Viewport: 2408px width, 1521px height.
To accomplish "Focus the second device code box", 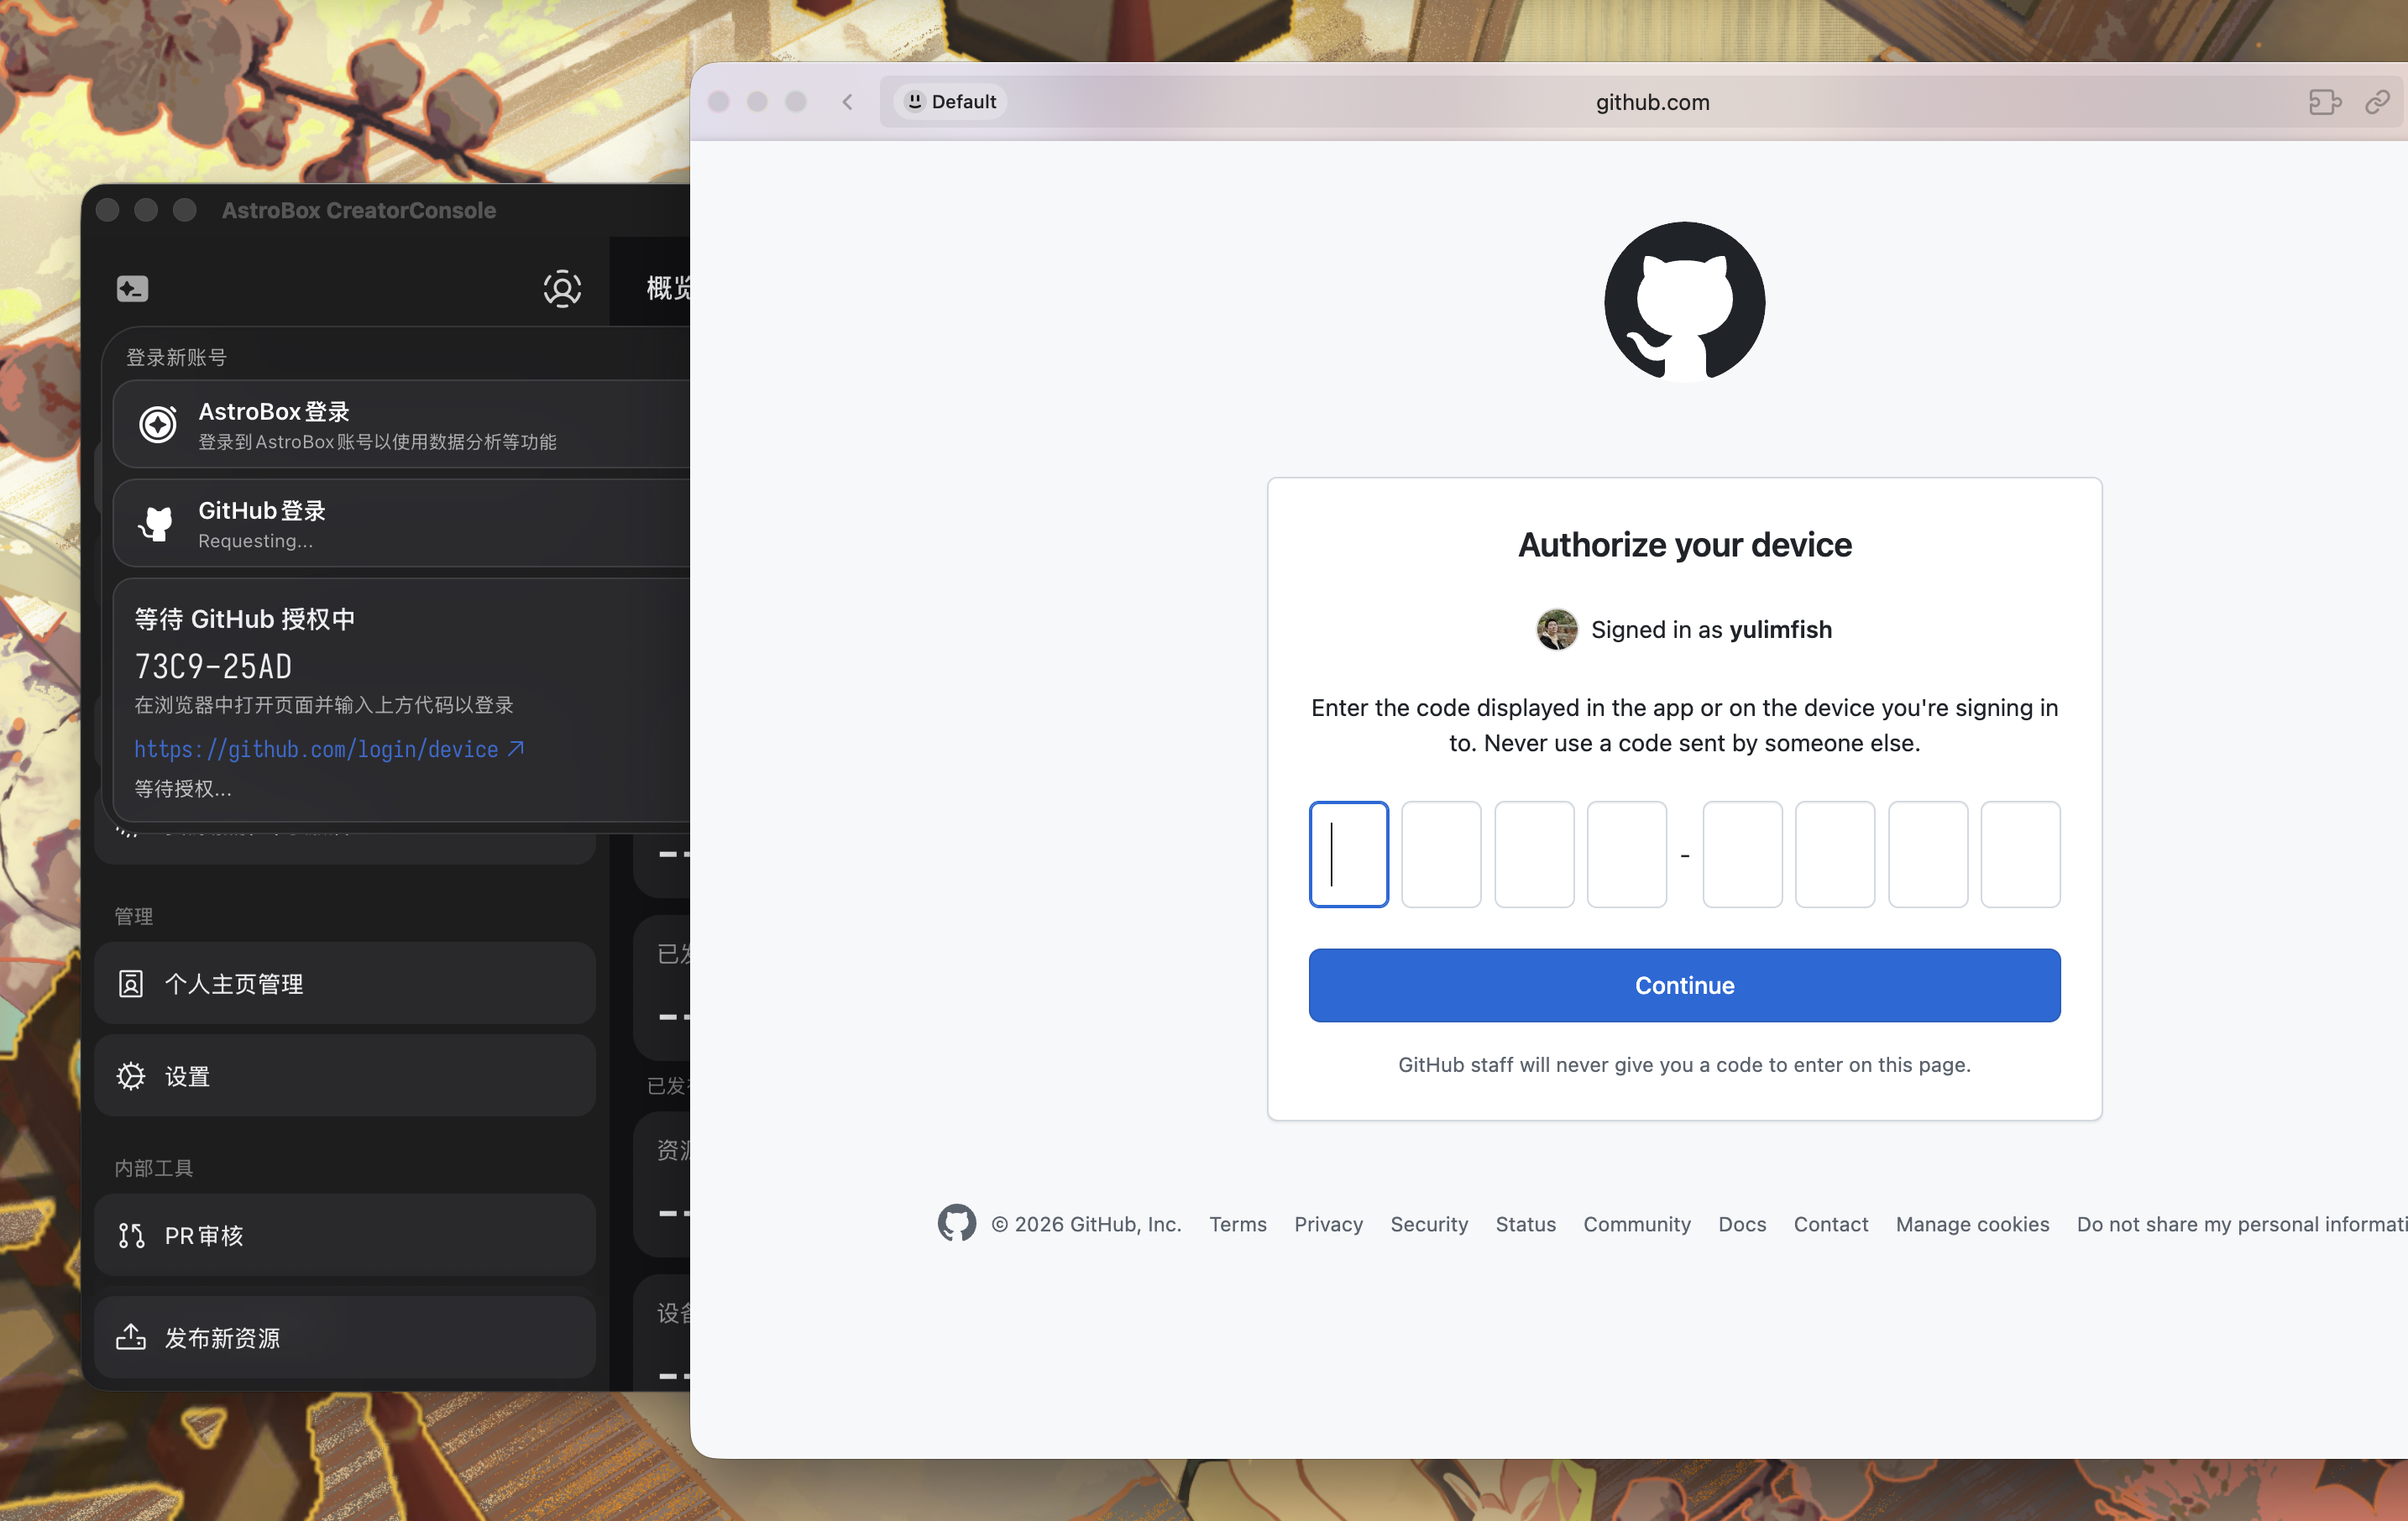I will [1441, 854].
